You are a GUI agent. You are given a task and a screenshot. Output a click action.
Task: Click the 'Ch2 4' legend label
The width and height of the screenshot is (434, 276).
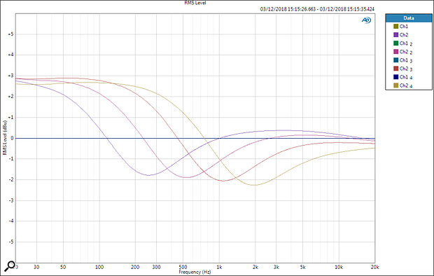(406, 86)
